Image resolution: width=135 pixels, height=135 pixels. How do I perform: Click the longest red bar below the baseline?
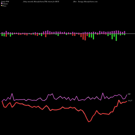click(x=85, y=37)
